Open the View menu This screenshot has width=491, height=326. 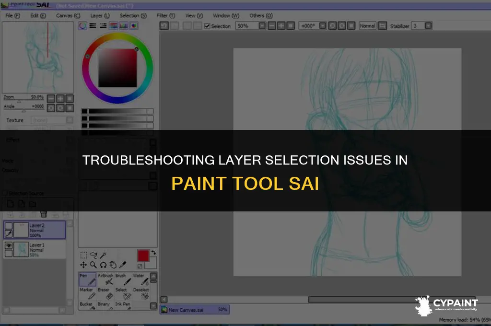point(194,16)
